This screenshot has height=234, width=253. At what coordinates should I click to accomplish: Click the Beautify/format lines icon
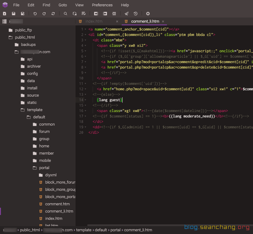[x=114, y=14]
